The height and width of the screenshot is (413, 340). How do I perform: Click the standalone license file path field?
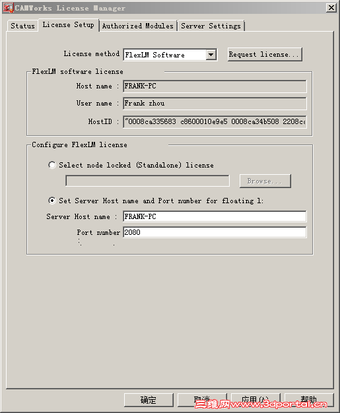tap(148, 181)
